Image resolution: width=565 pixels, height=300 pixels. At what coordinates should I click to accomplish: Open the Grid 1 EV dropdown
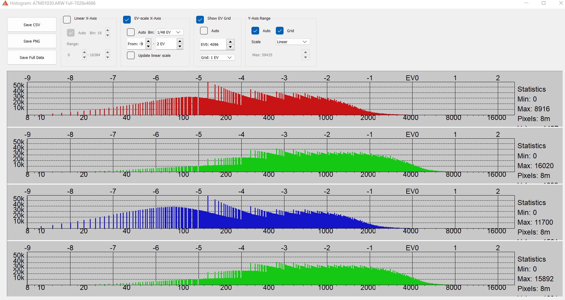pyautogui.click(x=217, y=57)
